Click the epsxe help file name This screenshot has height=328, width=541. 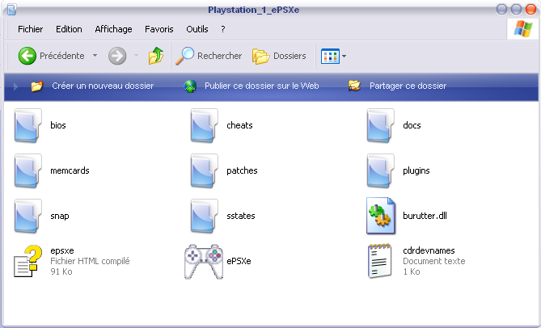click(62, 250)
